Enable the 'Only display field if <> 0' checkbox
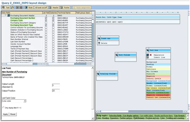Viewport: 190px width, 122px height. 3,108
